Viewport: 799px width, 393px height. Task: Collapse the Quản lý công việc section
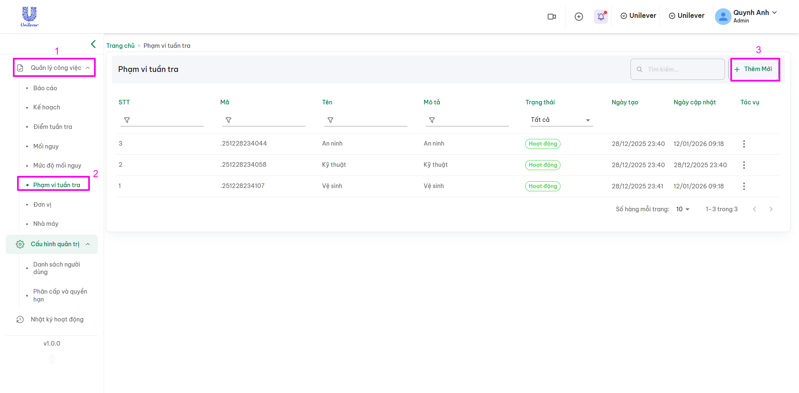(x=88, y=68)
